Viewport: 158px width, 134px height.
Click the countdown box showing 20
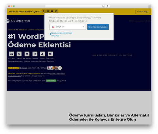click(48, 11)
